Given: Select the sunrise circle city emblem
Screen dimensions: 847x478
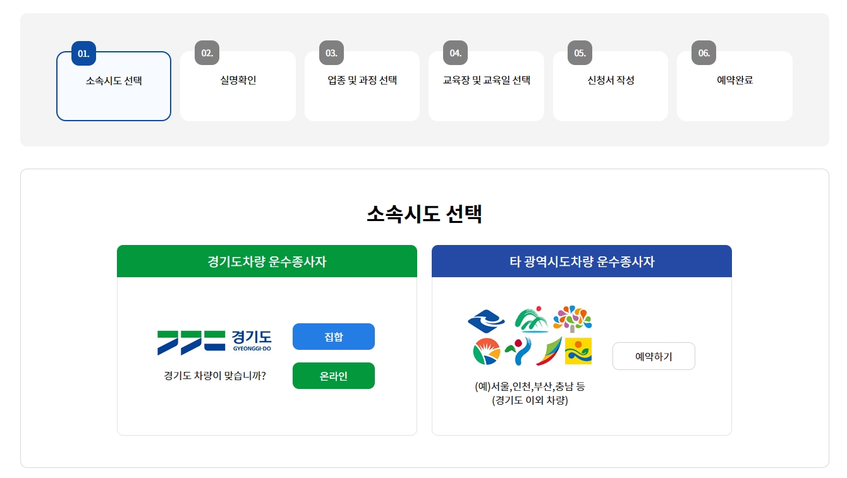Looking at the screenshot, I should coord(486,352).
